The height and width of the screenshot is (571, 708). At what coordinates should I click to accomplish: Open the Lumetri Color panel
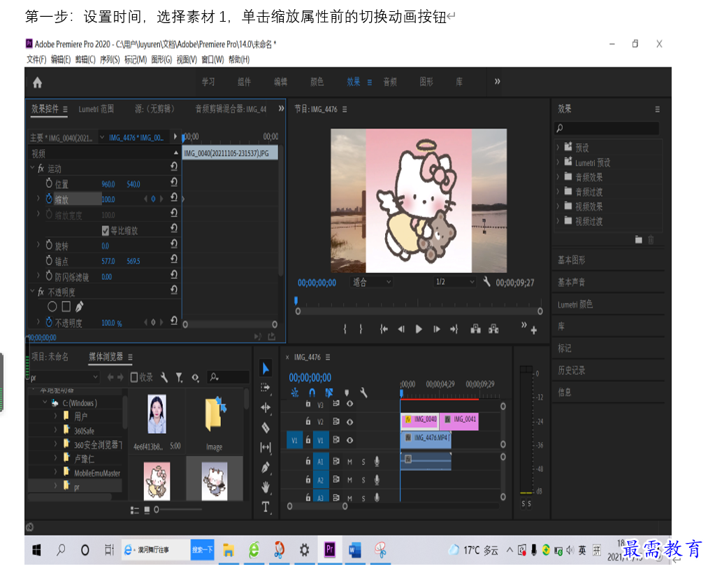pos(575,304)
